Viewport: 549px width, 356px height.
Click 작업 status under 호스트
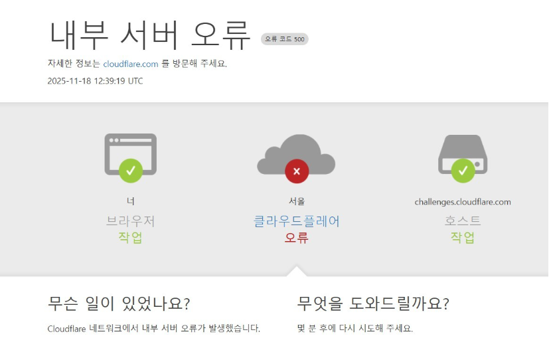tap(463, 237)
